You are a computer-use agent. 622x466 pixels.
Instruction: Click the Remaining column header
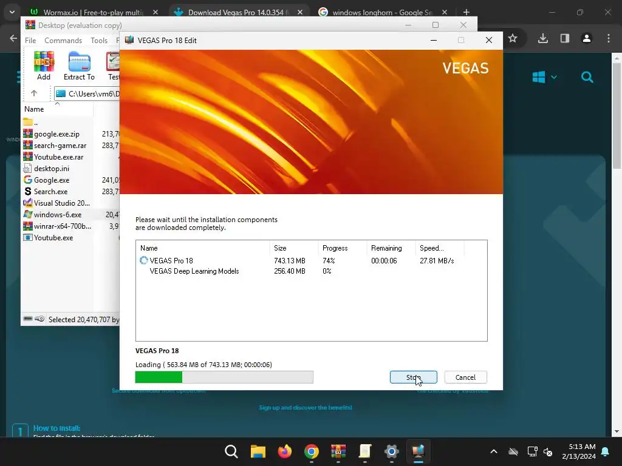[391, 248]
